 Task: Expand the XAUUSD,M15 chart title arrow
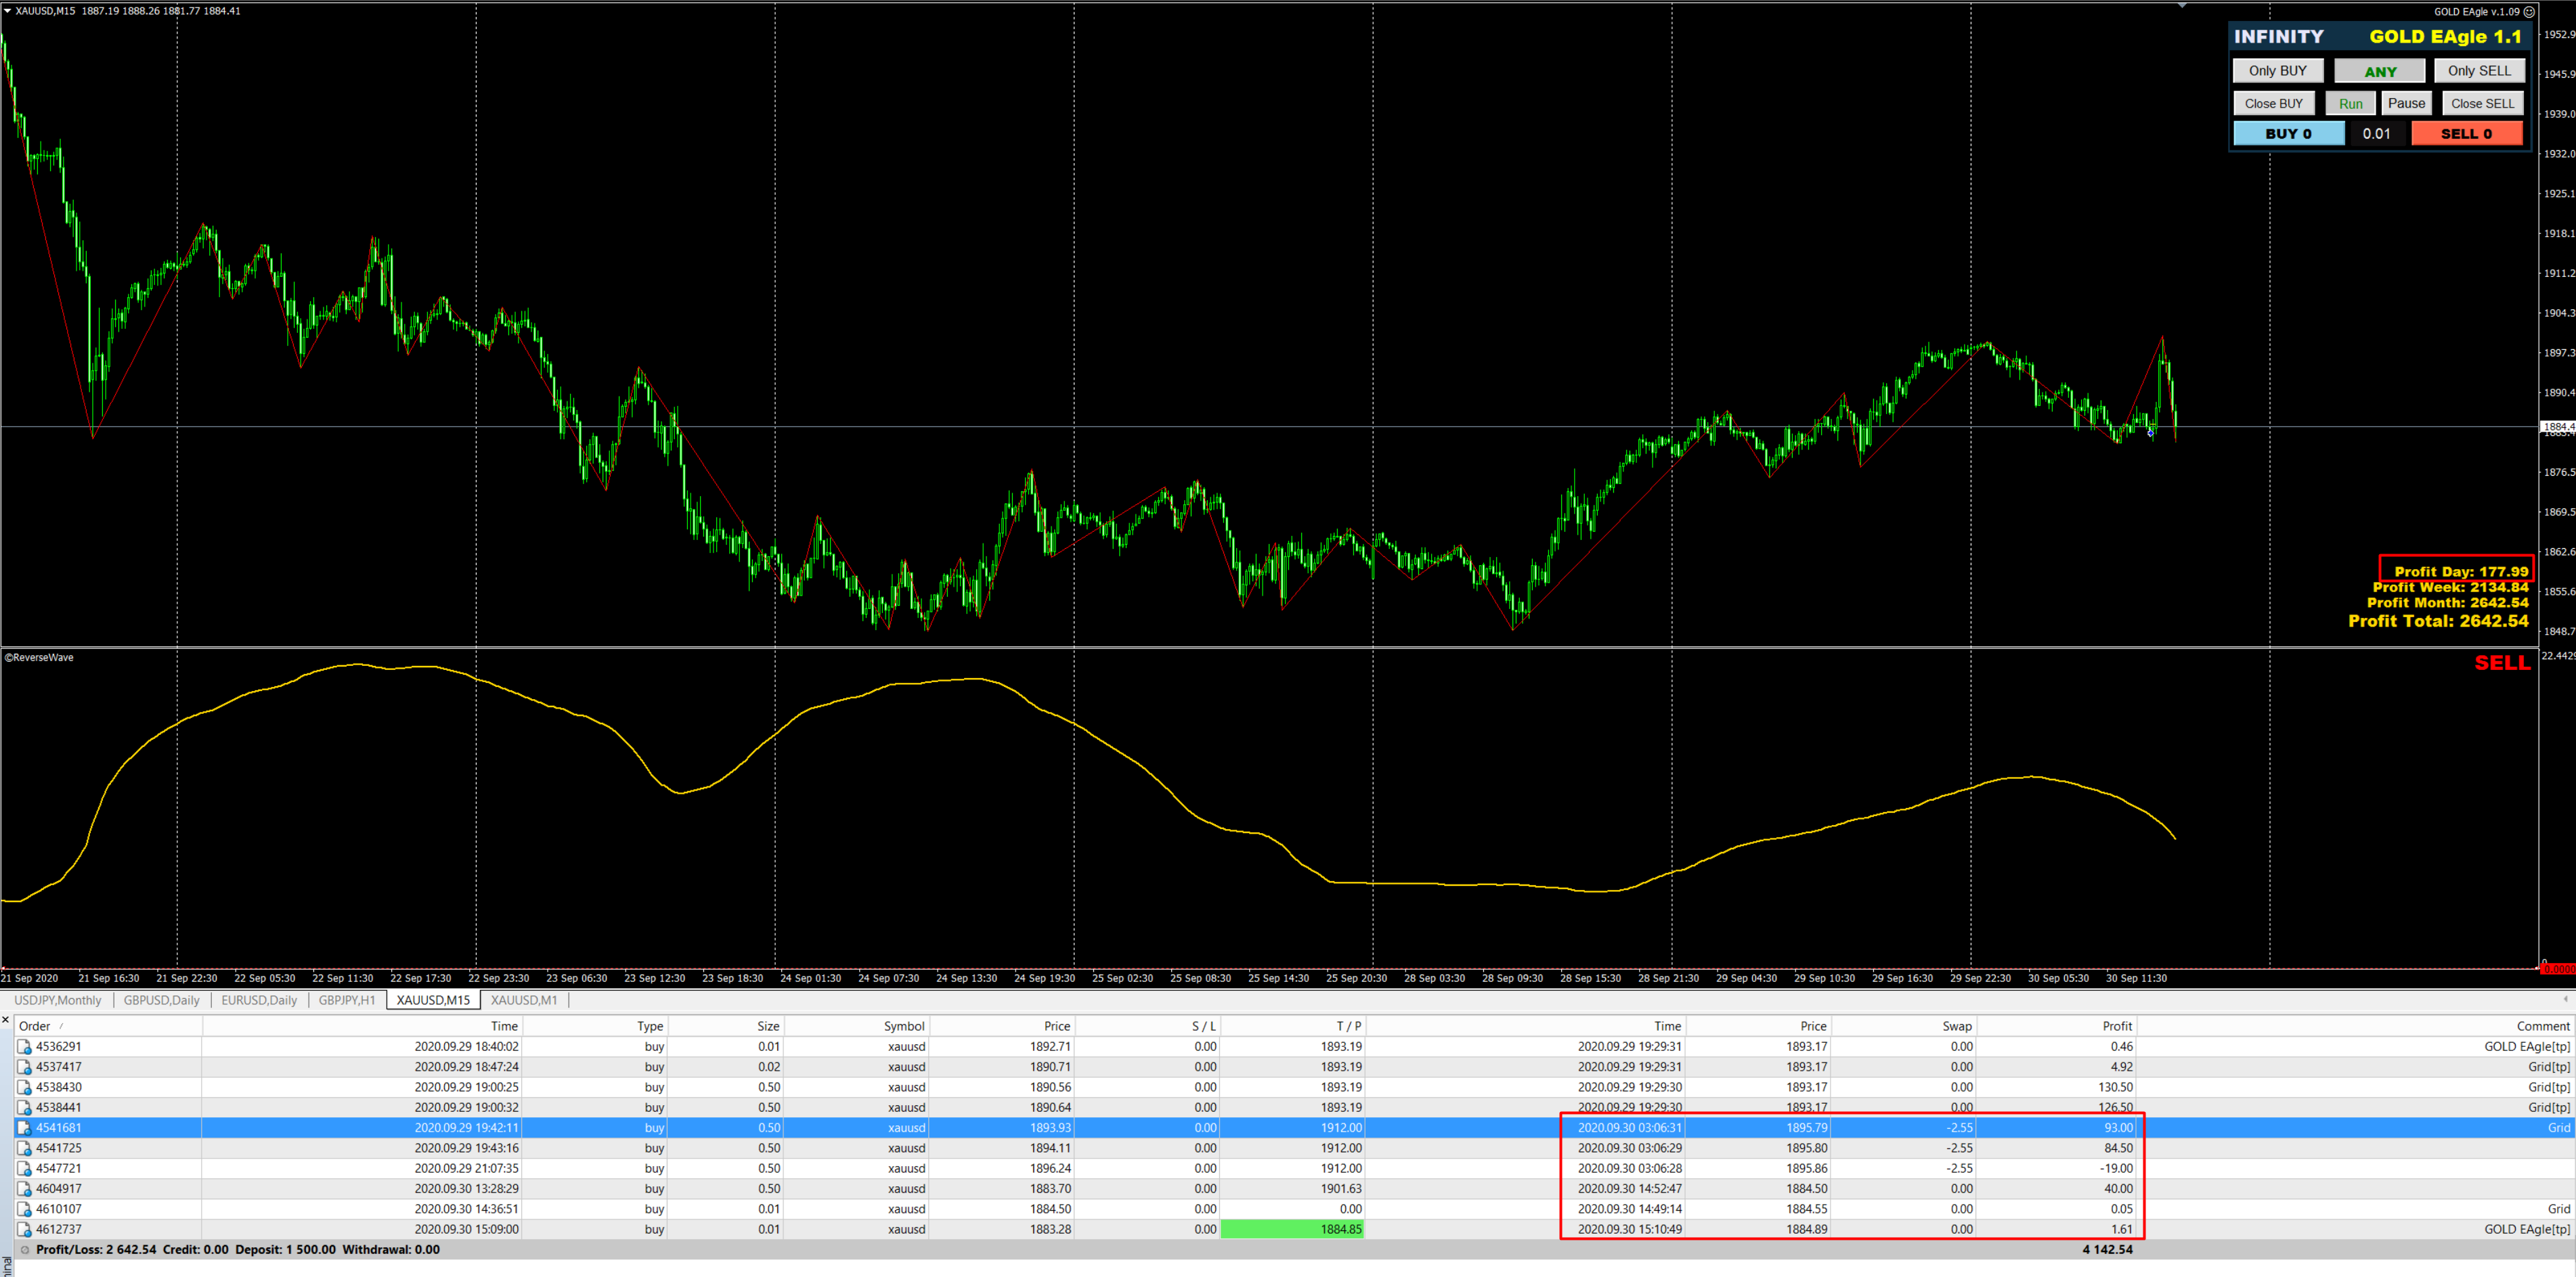coord(7,11)
